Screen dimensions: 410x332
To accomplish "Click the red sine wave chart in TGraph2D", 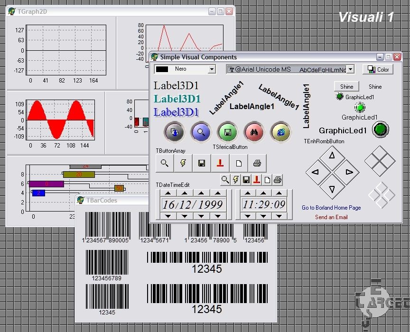I will tap(61, 120).
